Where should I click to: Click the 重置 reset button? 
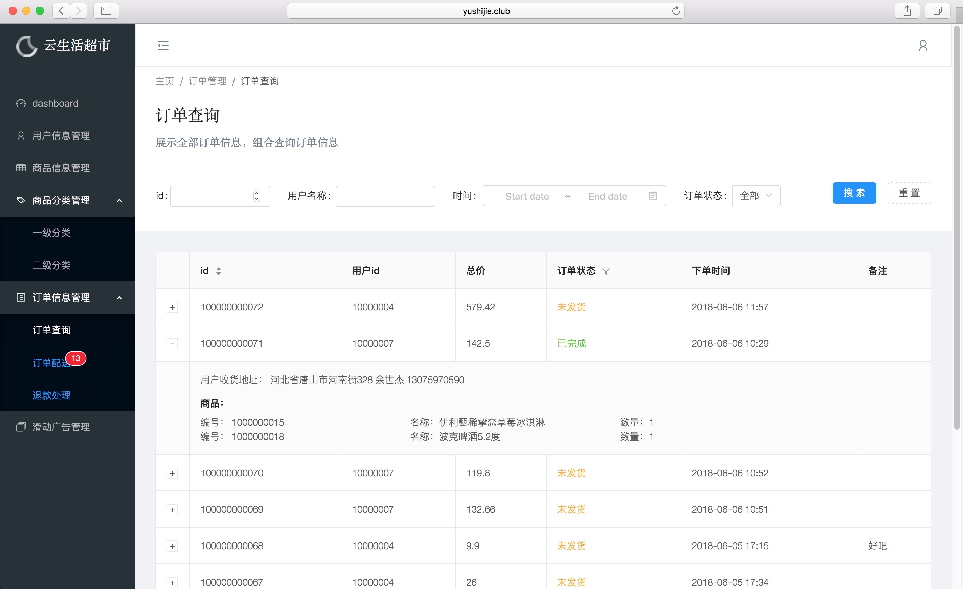point(909,193)
